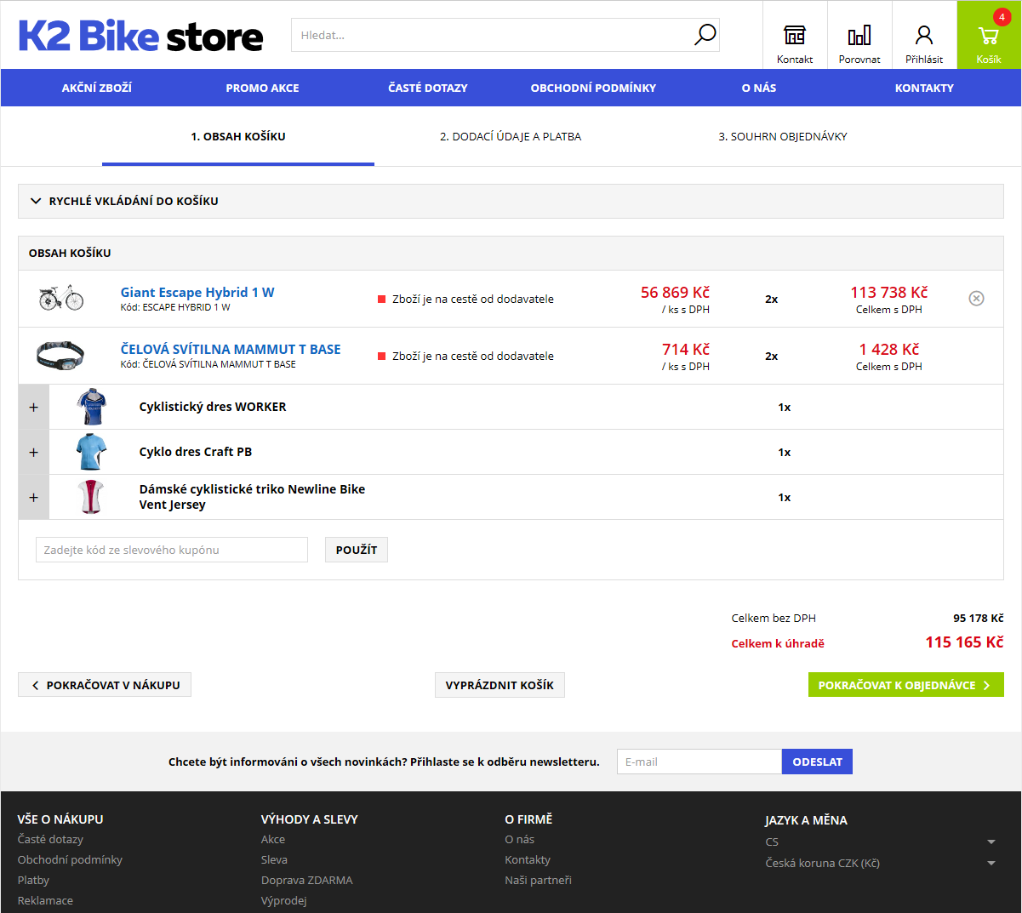Click the Vyprázdnit košík button
This screenshot has width=1022, height=913.
pos(500,685)
